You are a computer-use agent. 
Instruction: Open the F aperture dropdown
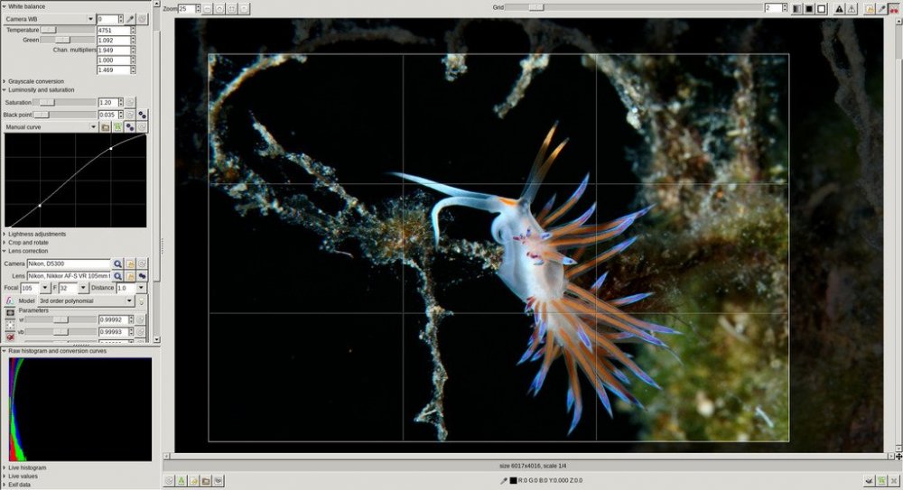[x=83, y=288]
